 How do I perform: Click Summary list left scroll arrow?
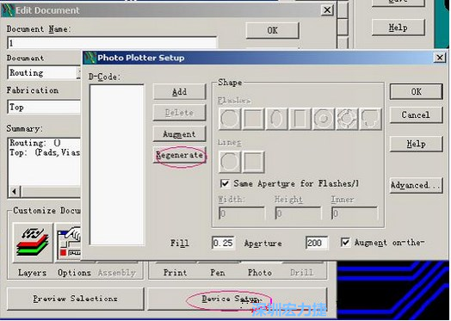click(15, 191)
